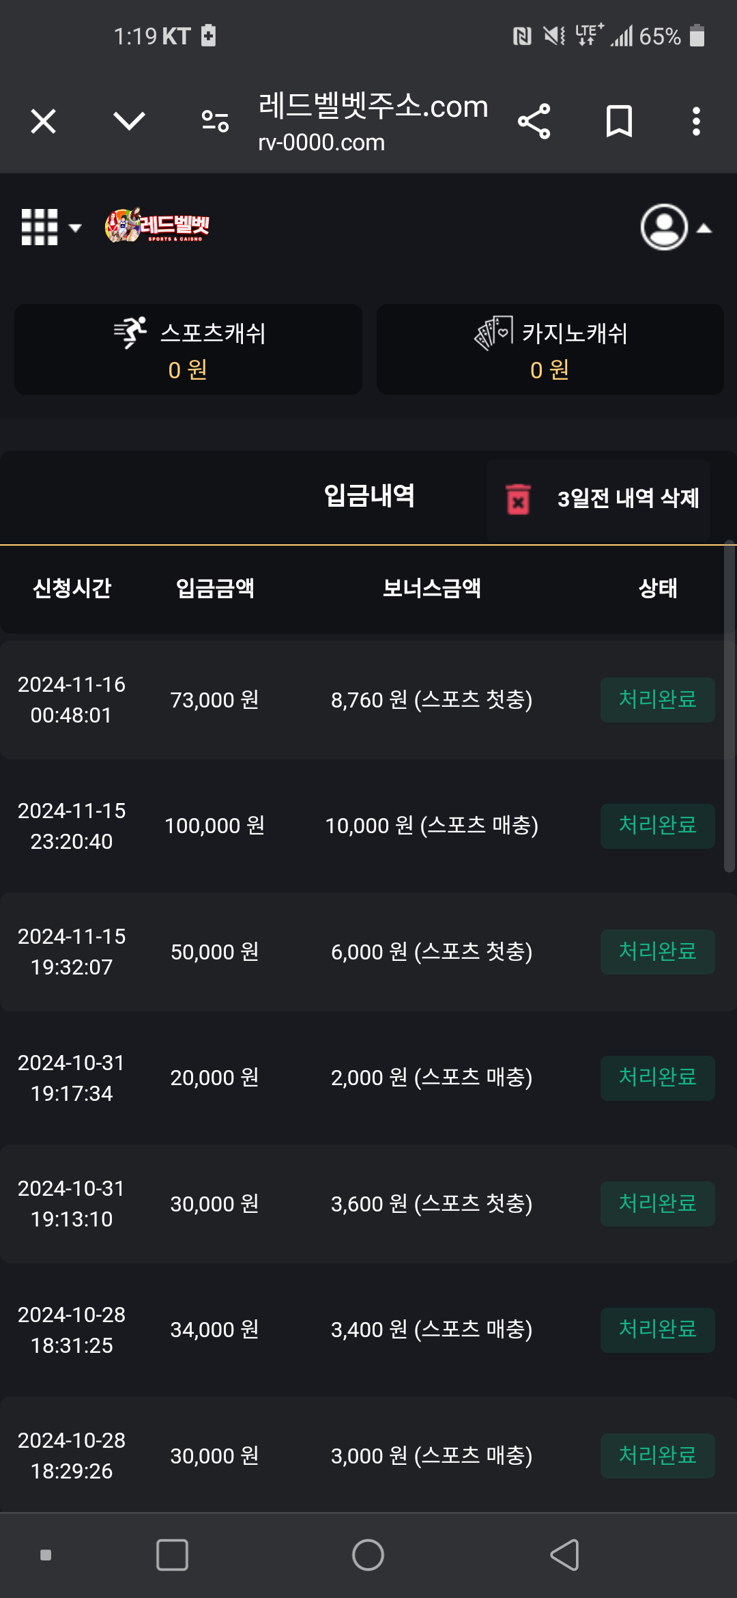Open the grid menu icon

[40, 227]
